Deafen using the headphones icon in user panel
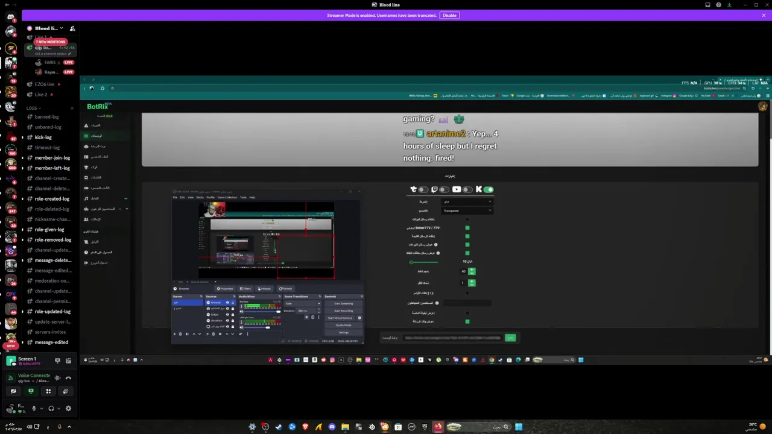 pos(51,409)
